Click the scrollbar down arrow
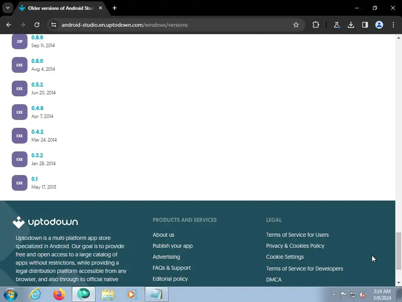The height and width of the screenshot is (302, 402). point(398,283)
